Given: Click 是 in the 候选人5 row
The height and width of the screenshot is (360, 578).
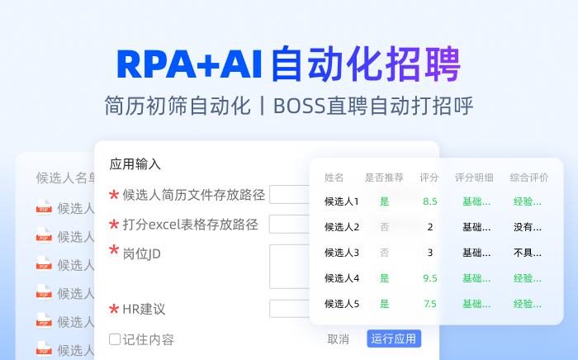Looking at the screenshot, I should (x=385, y=304).
